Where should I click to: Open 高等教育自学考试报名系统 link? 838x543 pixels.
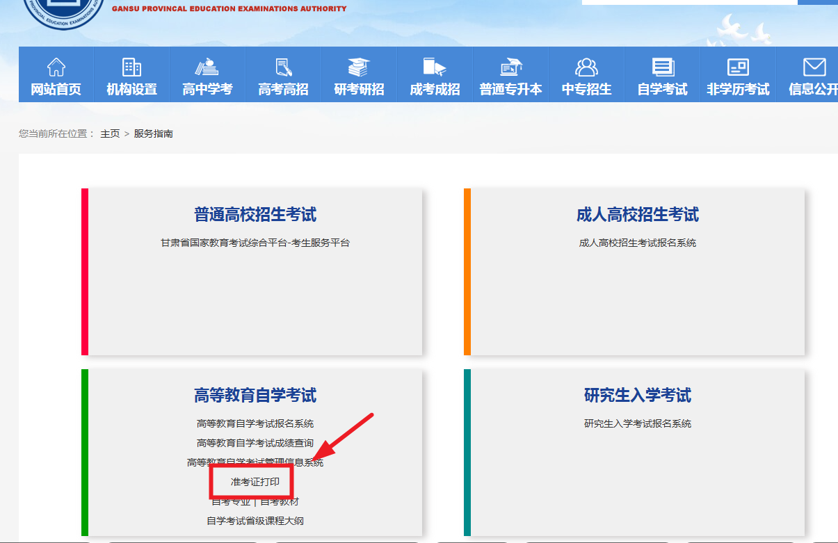(255, 423)
